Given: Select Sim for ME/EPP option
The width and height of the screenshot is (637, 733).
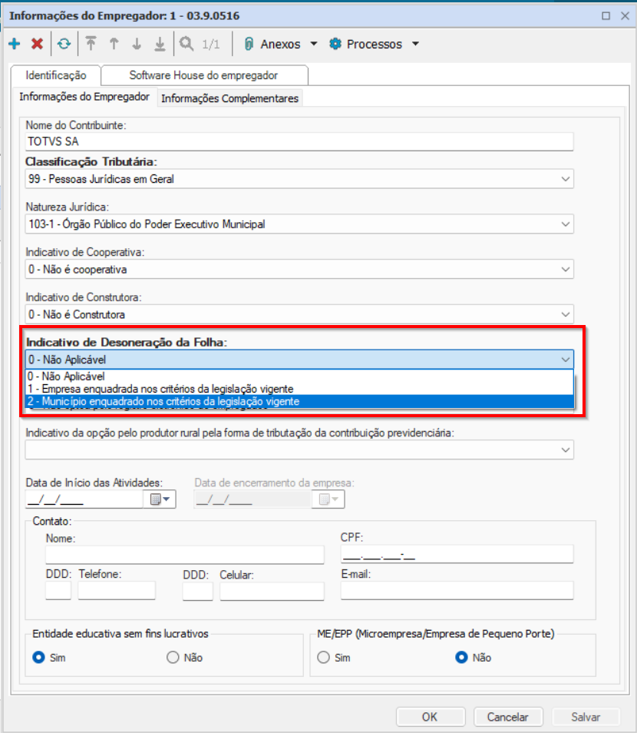Looking at the screenshot, I should [324, 658].
